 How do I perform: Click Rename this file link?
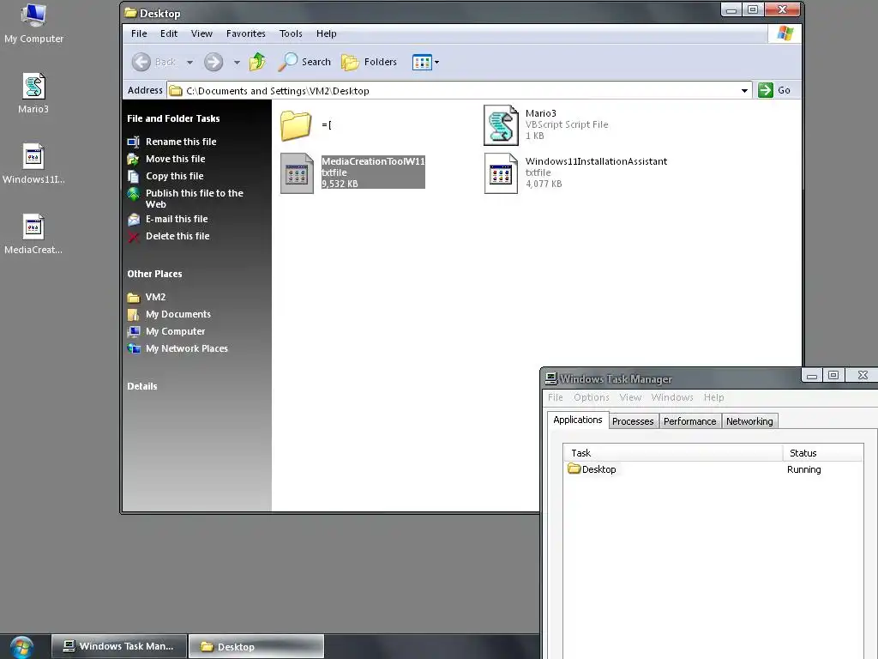181,142
